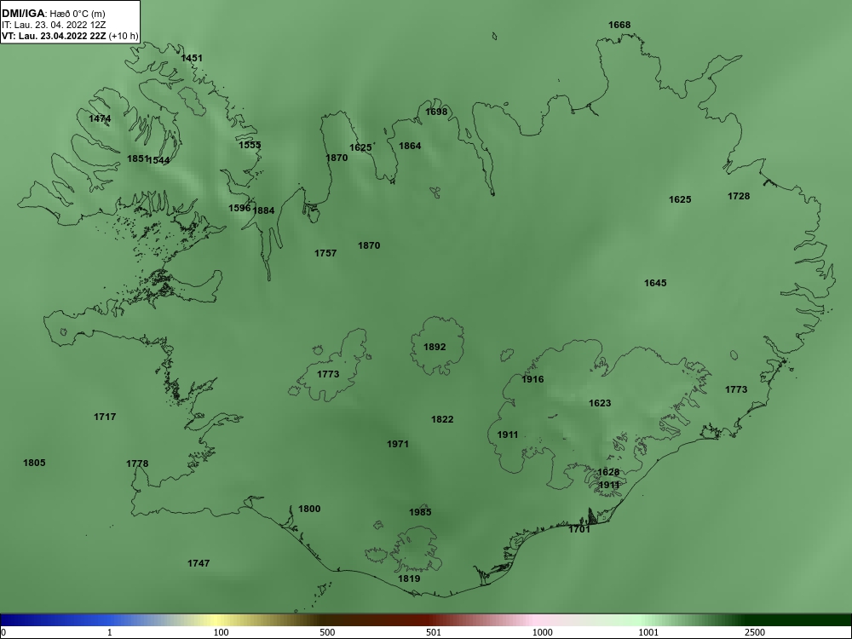Click the value 1851 on the map
Viewport: 852px width, 639px height.
point(137,158)
